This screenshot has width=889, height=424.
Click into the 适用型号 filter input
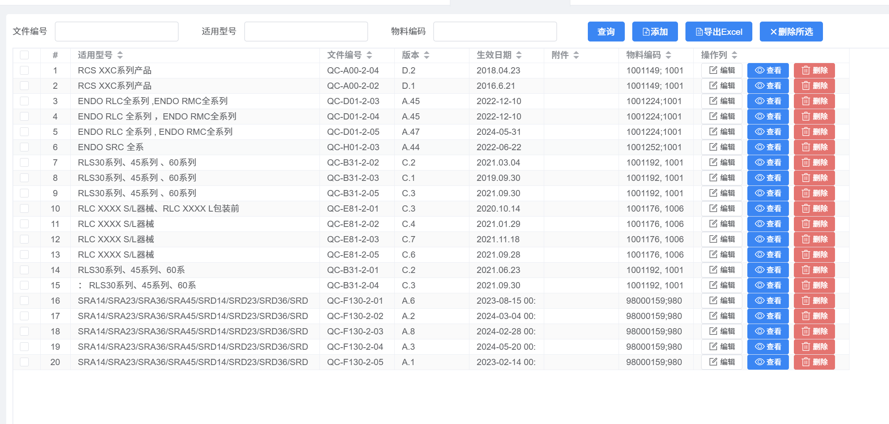(x=306, y=32)
